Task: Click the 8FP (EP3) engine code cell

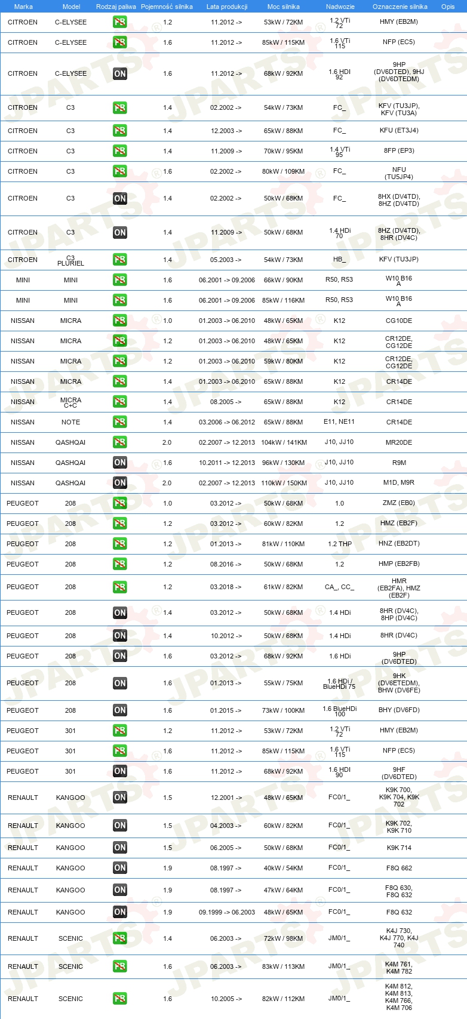Action: pos(399,151)
